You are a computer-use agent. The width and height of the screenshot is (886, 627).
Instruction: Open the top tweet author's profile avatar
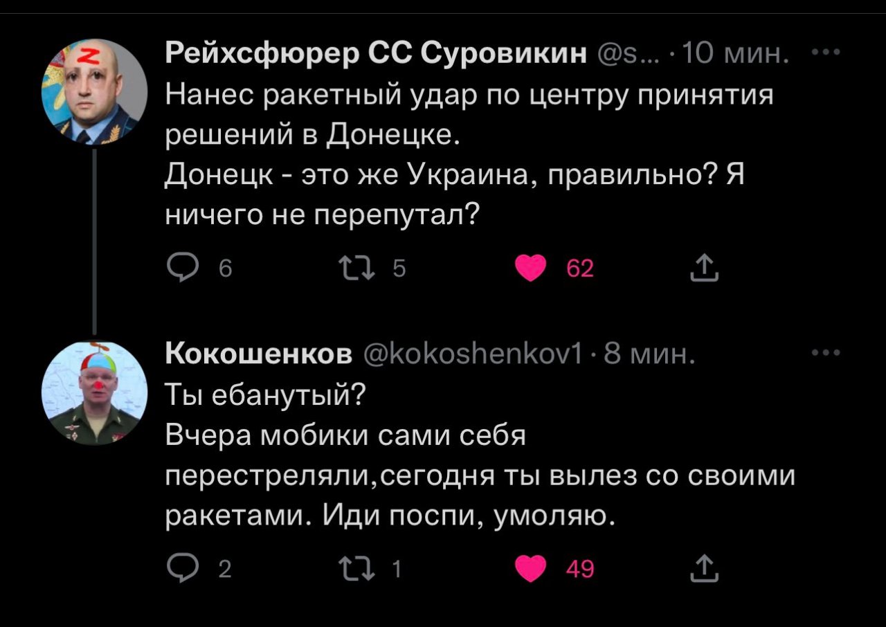point(94,91)
